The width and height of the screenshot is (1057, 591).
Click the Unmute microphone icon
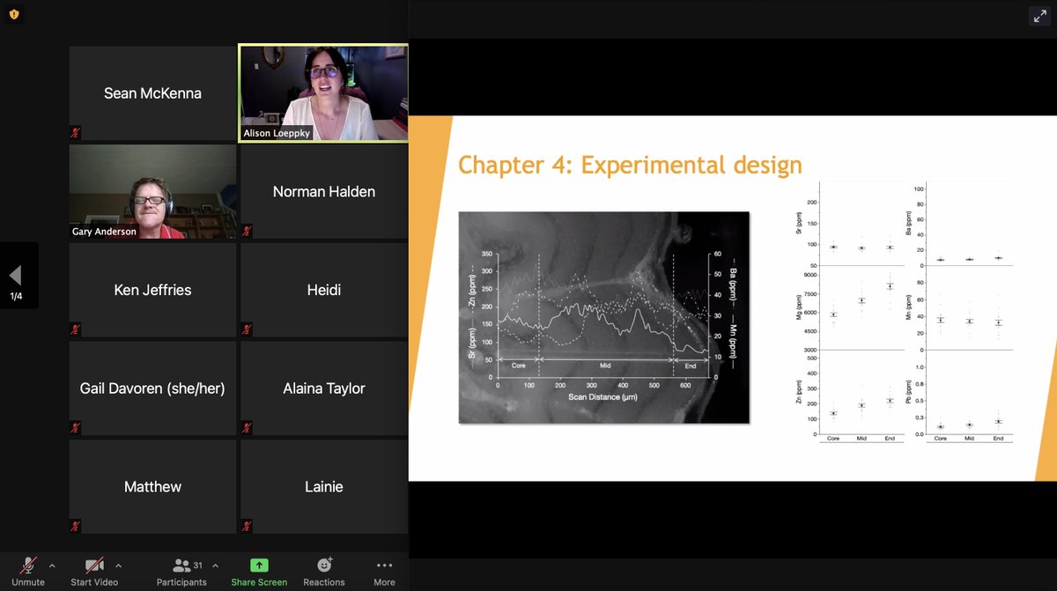click(x=29, y=565)
